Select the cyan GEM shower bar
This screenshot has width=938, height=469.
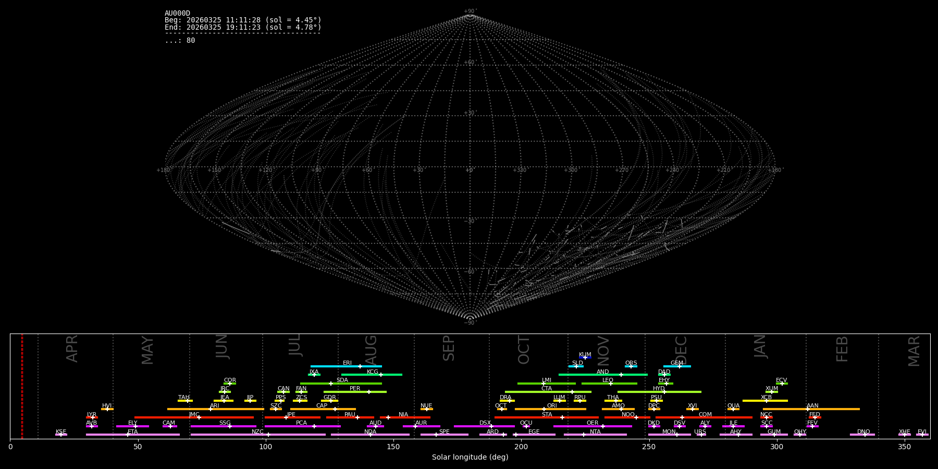[x=677, y=366]
